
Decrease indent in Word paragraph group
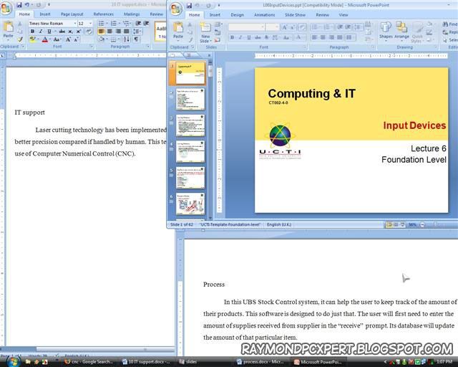[138, 23]
